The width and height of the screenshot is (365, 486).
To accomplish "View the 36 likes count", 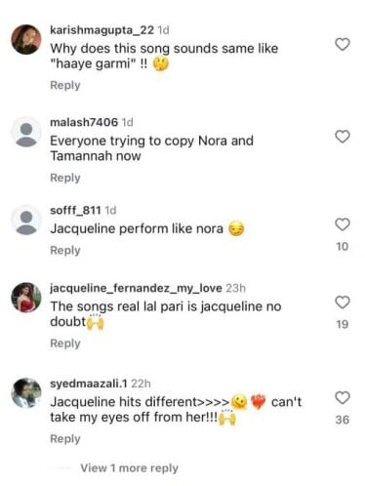I will point(343,420).
